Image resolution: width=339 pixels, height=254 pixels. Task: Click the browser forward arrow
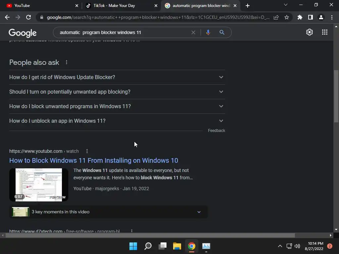coord(18,17)
